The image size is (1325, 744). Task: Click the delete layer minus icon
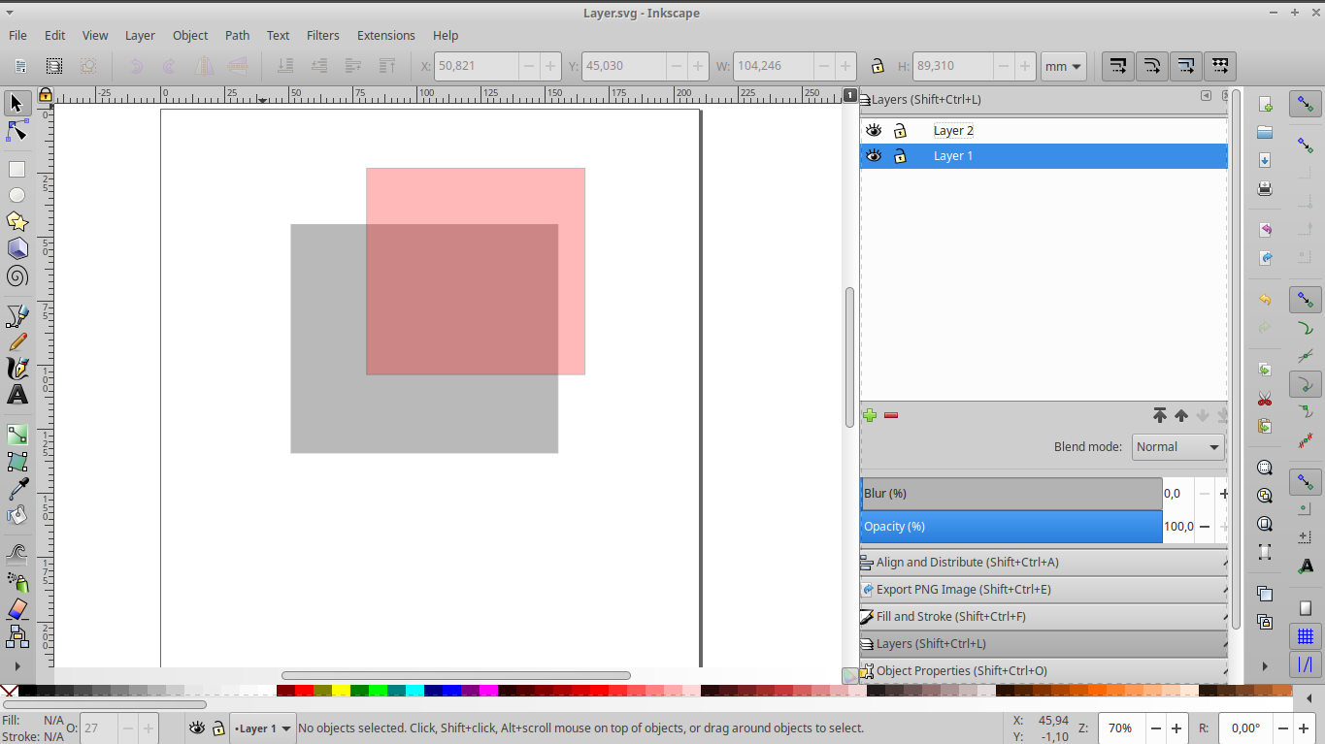(891, 415)
